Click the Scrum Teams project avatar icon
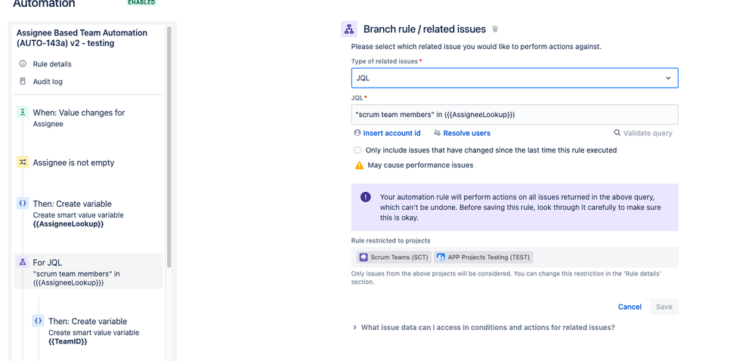Image resolution: width=755 pixels, height=361 pixels. (364, 257)
